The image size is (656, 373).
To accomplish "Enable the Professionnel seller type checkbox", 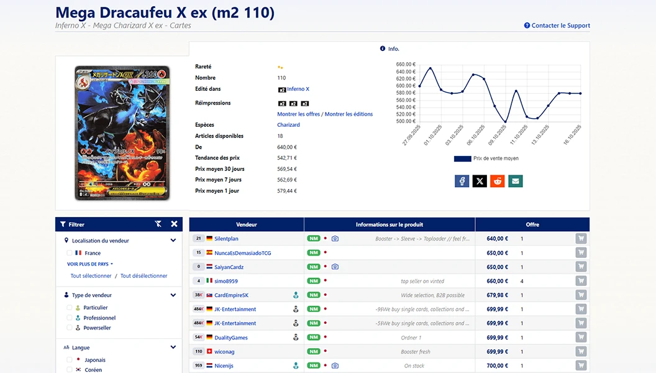I will 70,318.
